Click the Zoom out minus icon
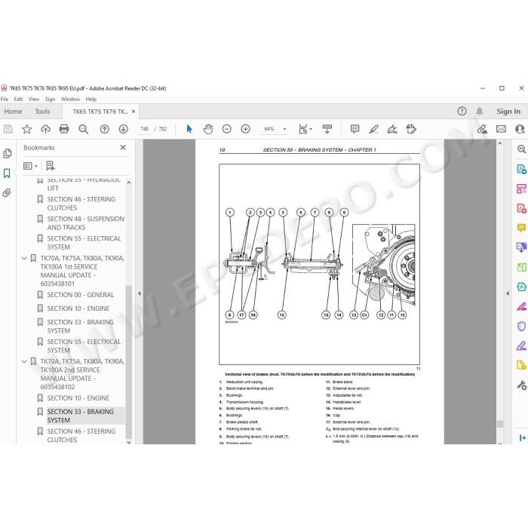 point(226,129)
